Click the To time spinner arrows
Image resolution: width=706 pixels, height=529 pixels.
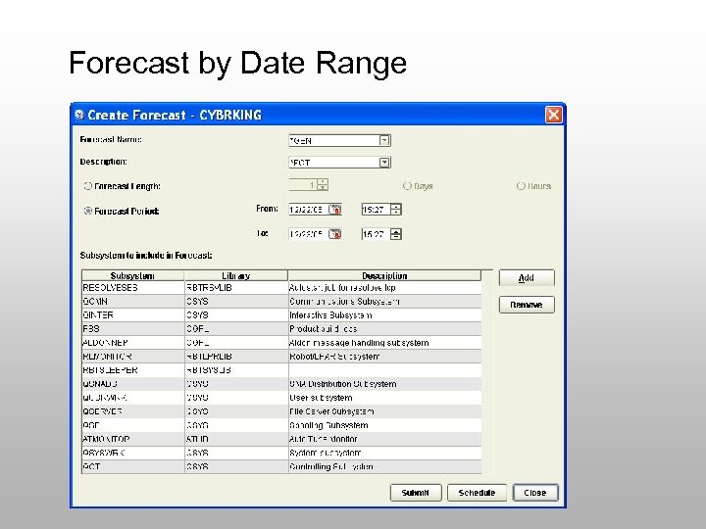click(x=396, y=234)
